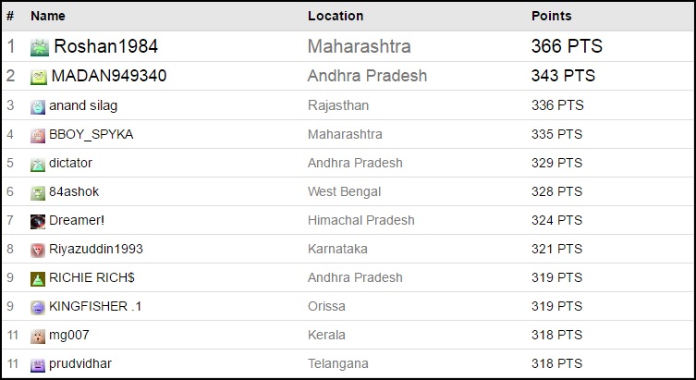Open KINGFISHER .1 username link
The image size is (696, 380).
tap(96, 307)
